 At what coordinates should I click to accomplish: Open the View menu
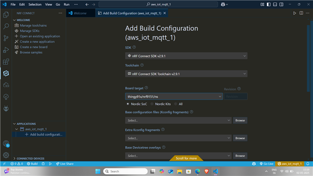point(48,4)
